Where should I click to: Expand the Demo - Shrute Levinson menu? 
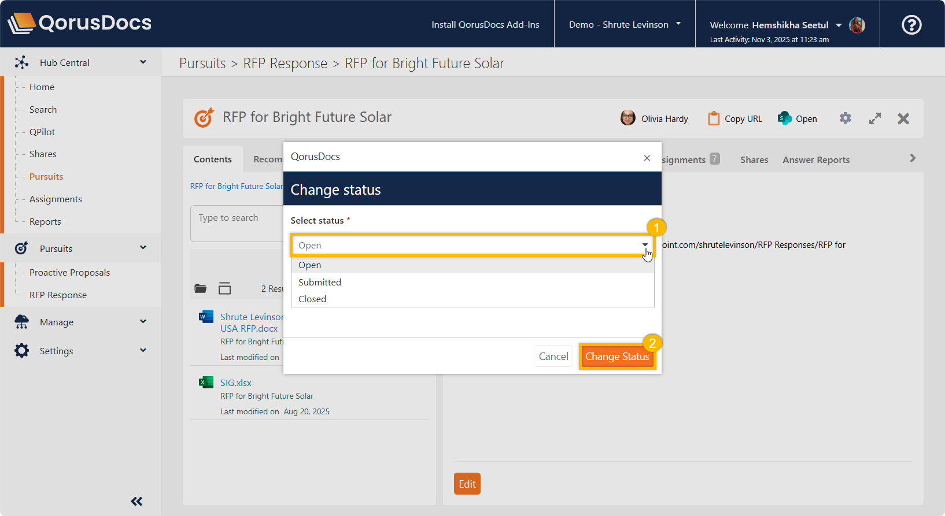pyautogui.click(x=625, y=24)
